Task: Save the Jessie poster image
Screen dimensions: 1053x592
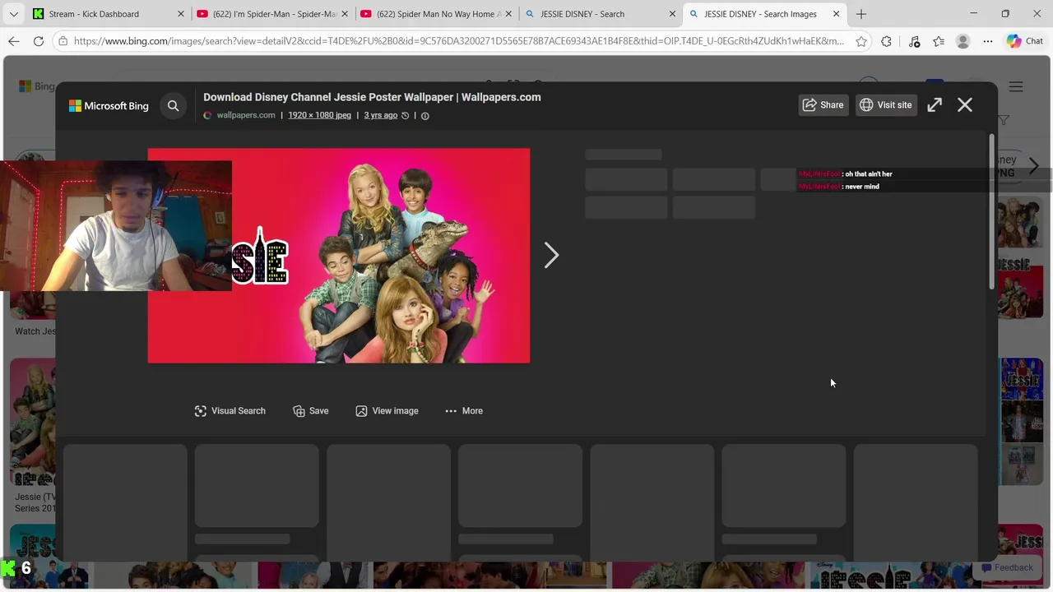Action: [x=311, y=411]
